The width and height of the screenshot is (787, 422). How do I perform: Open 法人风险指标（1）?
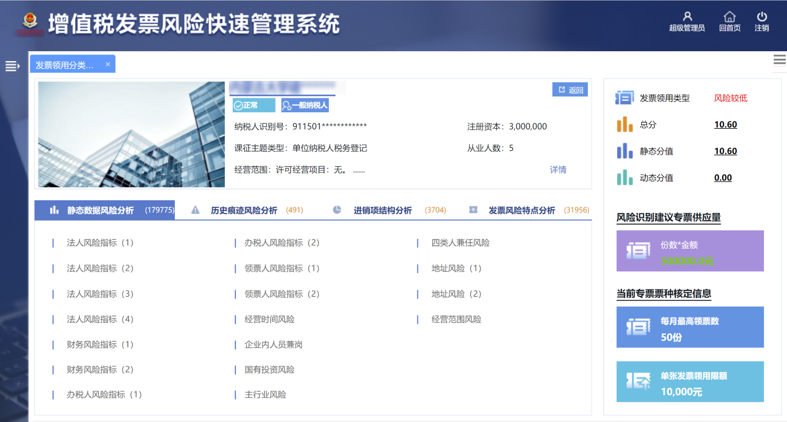[x=100, y=243]
